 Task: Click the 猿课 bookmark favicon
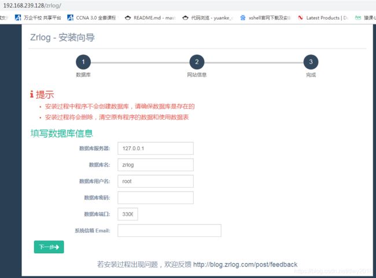click(x=357, y=17)
